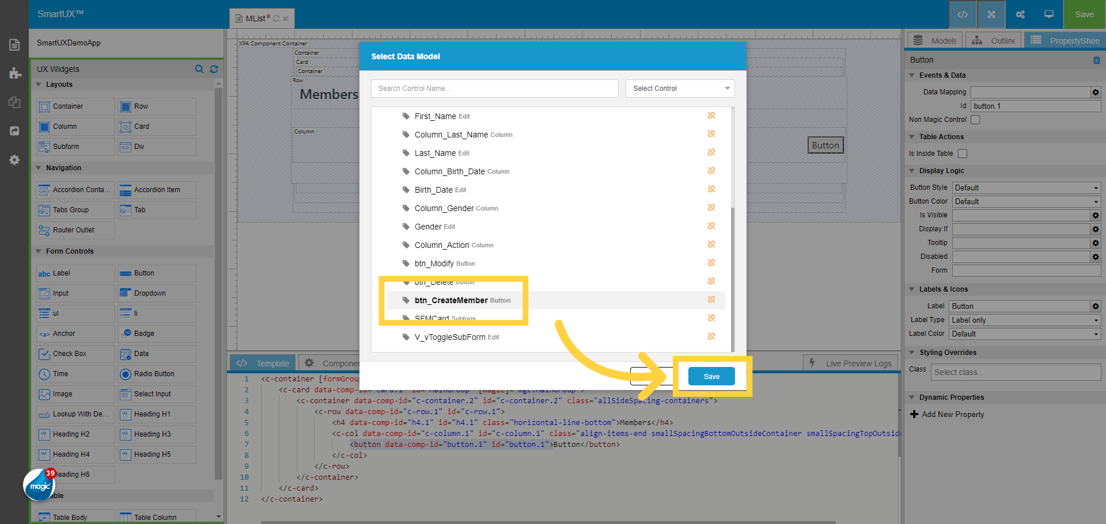Screen dimensions: 1106x524
Task: Select the live preview monitor icon
Action: pos(1048,14)
